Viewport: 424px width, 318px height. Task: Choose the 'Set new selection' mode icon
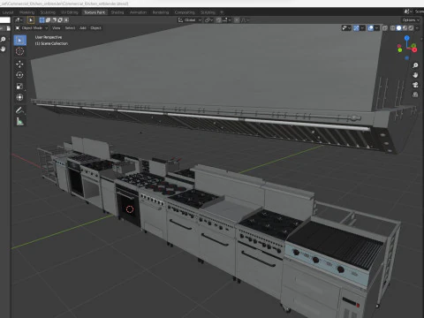click(42, 20)
